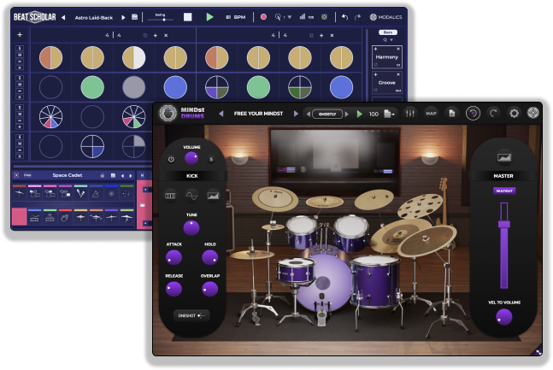This screenshot has width=553, height=370.
Task: Click the undo arrow in MINDst Drums
Action: pos(473,113)
